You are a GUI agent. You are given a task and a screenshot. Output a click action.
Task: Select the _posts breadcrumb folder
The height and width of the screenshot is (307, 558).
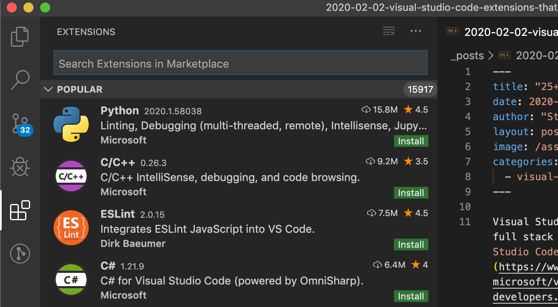[x=467, y=55]
